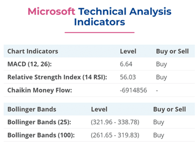196x147 pixels.
Task: Click the Microsoft Technical Analysis Indicators heading
Action: pos(100,17)
